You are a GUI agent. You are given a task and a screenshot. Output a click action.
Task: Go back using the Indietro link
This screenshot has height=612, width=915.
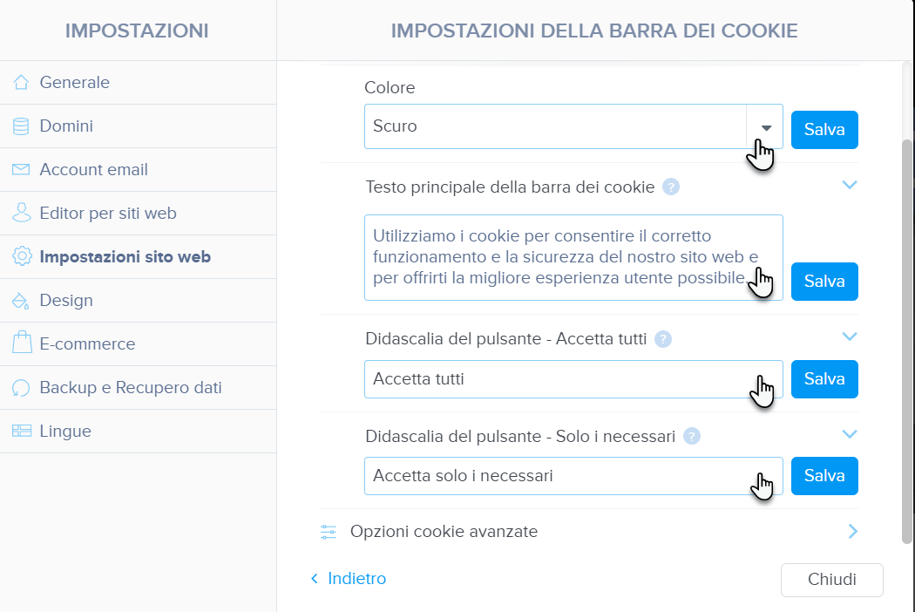point(349,579)
